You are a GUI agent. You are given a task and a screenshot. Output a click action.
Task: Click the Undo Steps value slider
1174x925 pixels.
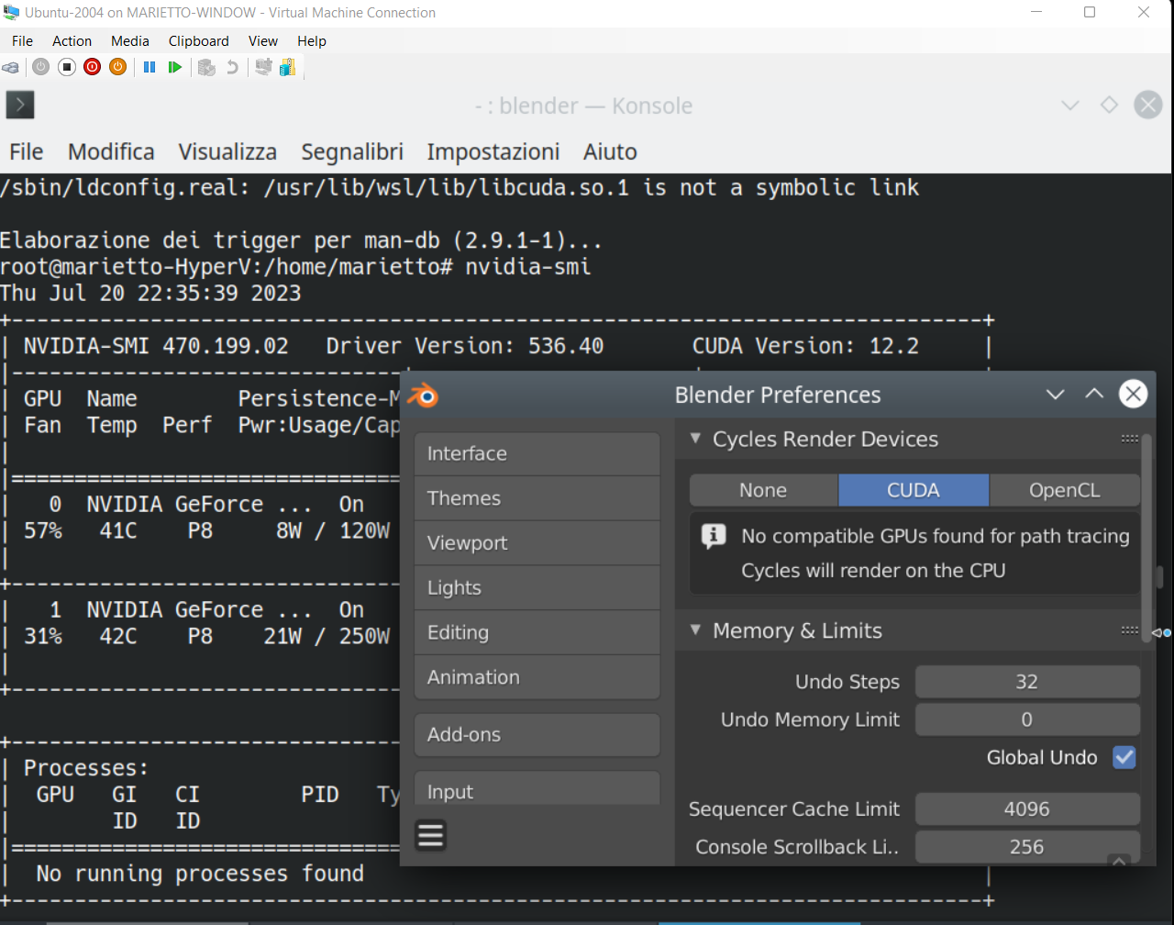(x=1027, y=681)
